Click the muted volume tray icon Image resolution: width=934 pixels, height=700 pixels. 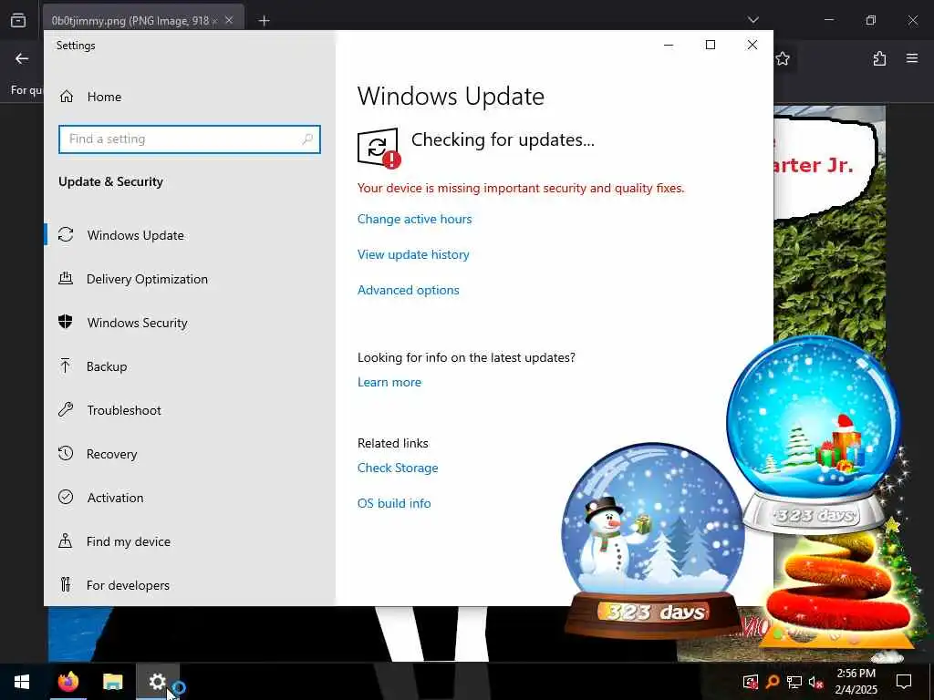pos(816,682)
